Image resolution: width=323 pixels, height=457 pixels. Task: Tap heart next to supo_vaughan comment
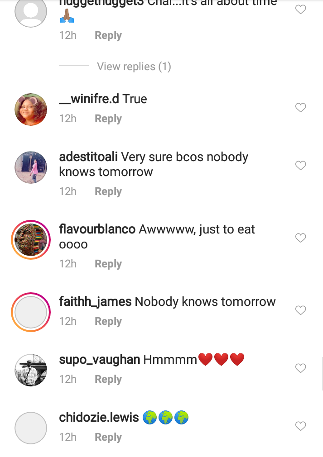(x=301, y=368)
